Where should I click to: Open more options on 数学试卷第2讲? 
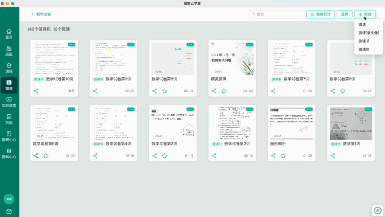(250, 109)
